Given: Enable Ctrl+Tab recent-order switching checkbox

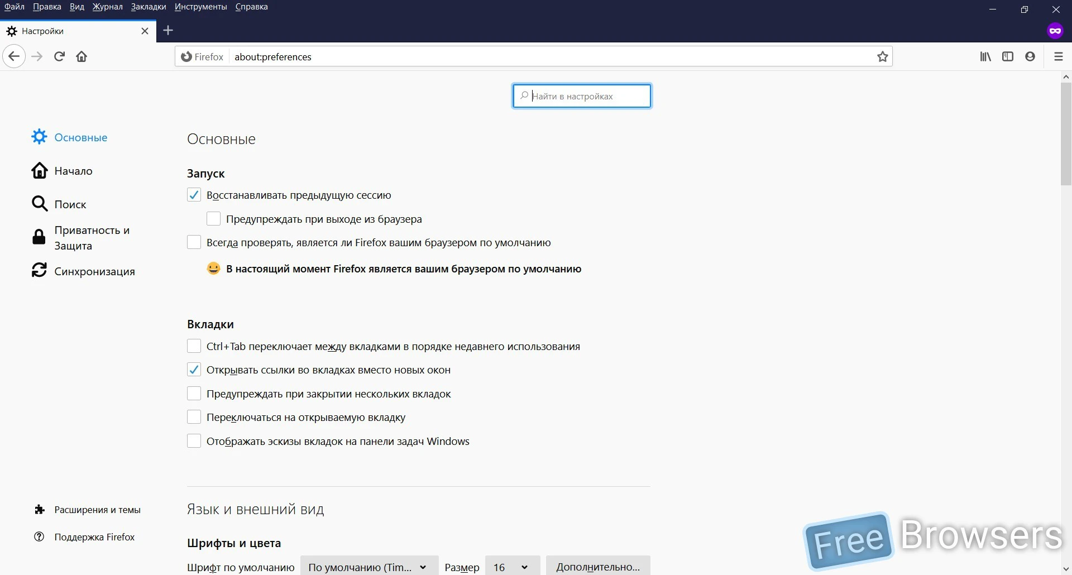Looking at the screenshot, I should coord(194,346).
